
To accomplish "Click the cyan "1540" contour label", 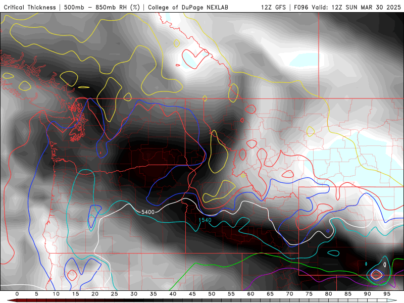I will (205, 220).
